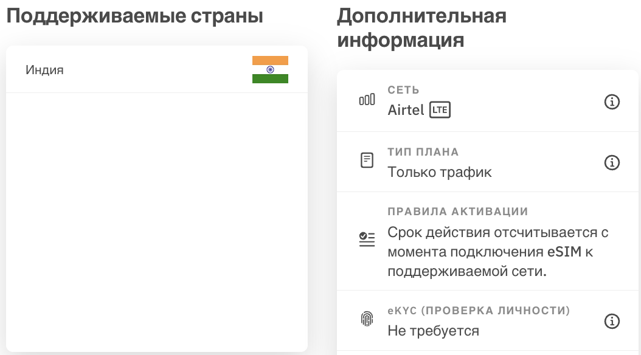The image size is (641, 355).
Task: Click the Только трафик plan value
Action: 440,172
